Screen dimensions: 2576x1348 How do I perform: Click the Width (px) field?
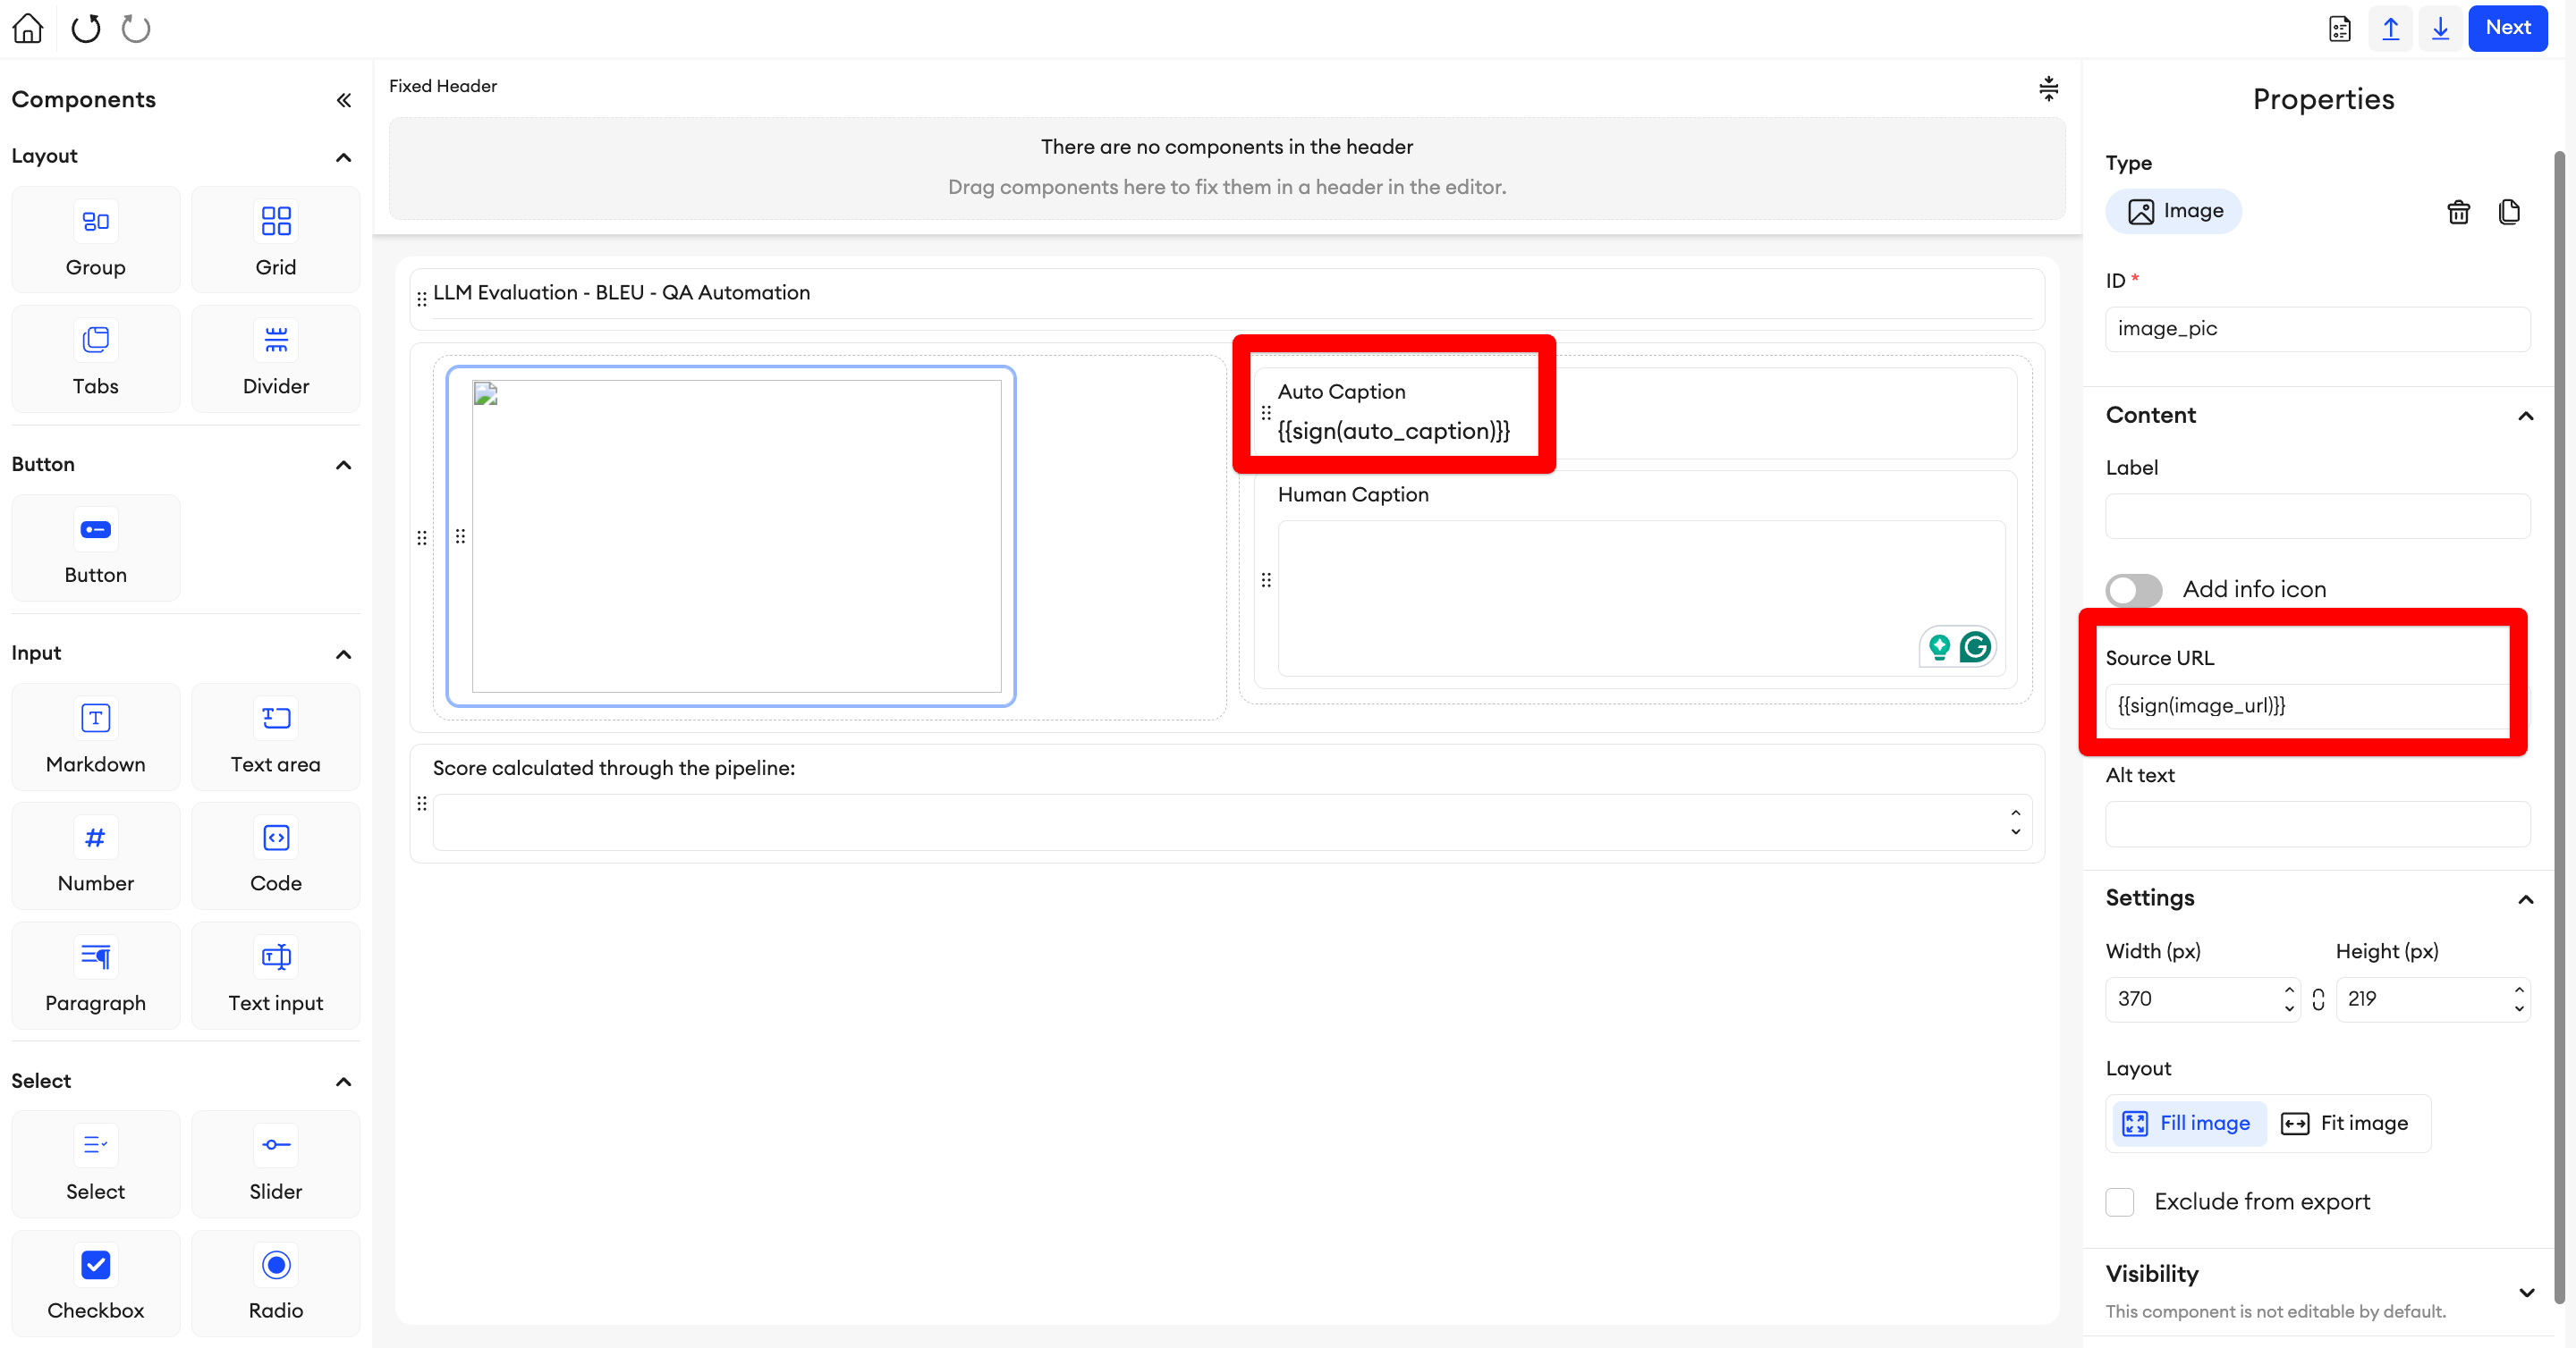click(2203, 999)
